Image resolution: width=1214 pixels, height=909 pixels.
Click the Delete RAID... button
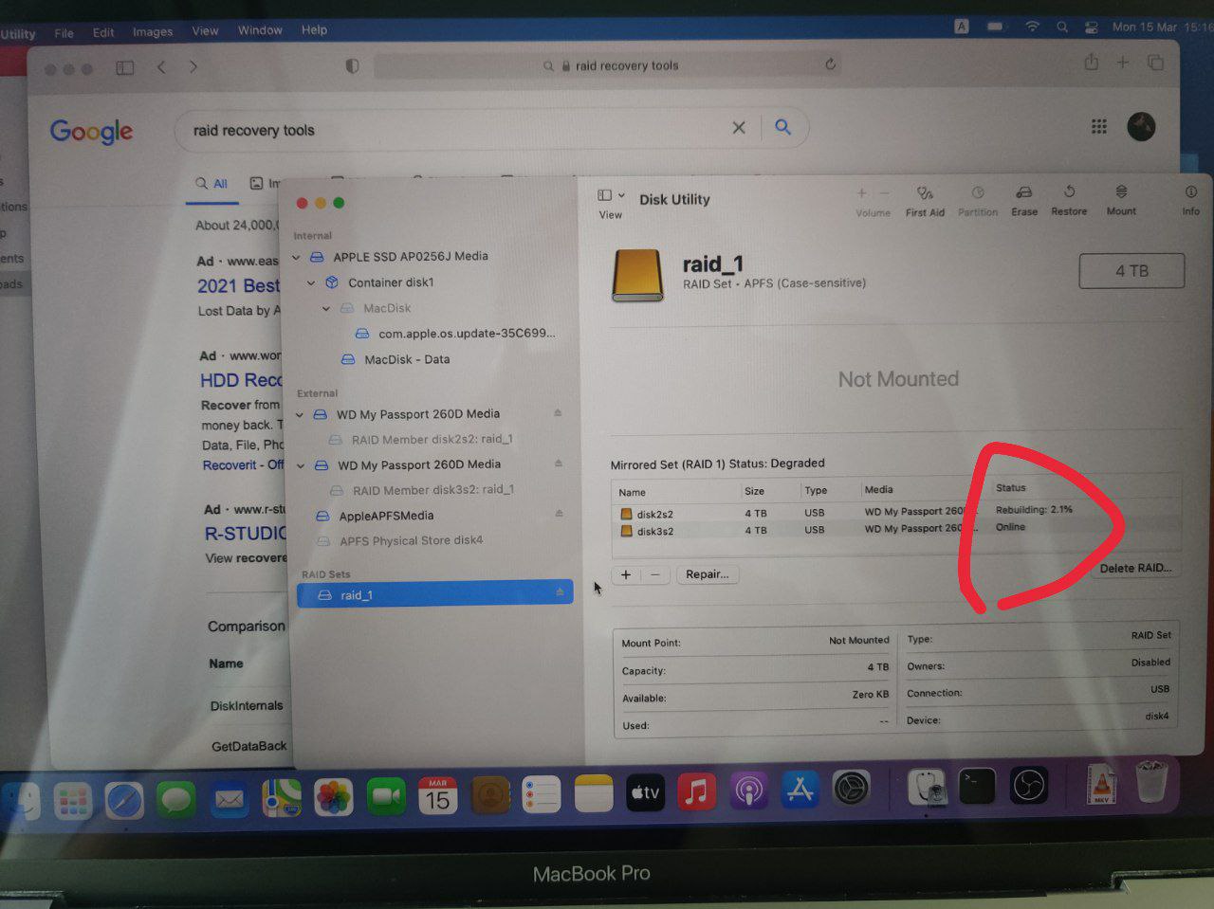(1135, 568)
